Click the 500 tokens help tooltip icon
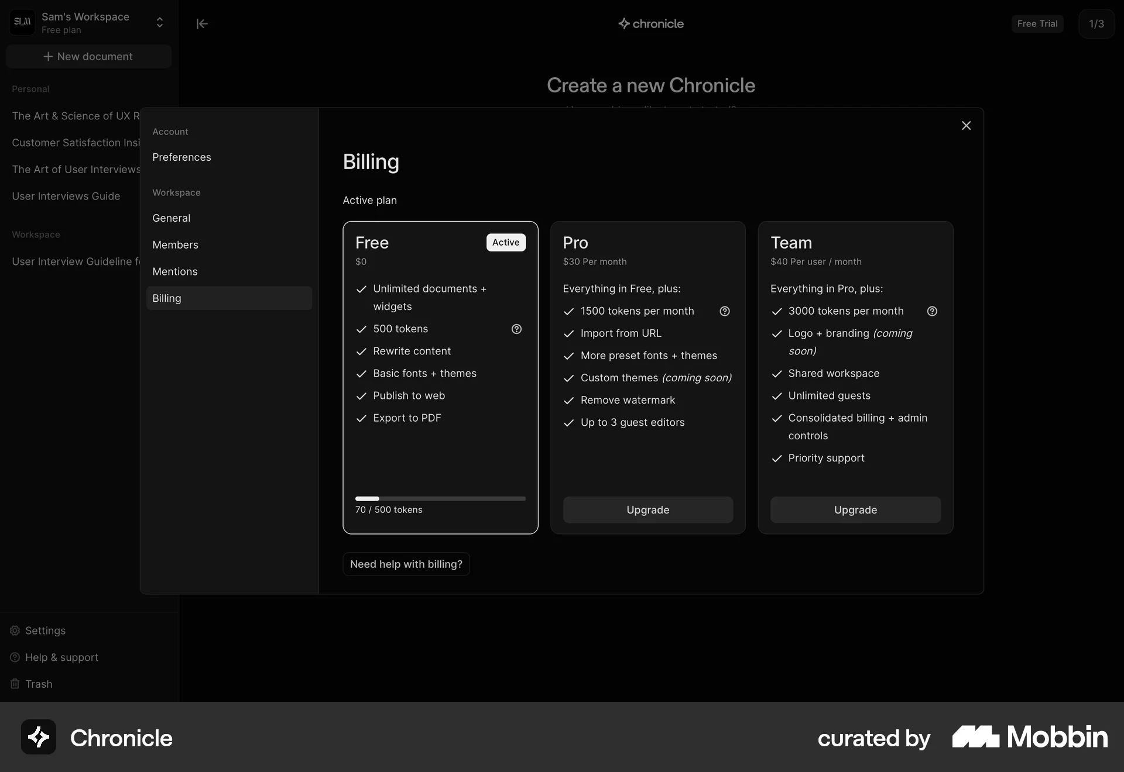This screenshot has width=1124, height=772. [x=516, y=329]
